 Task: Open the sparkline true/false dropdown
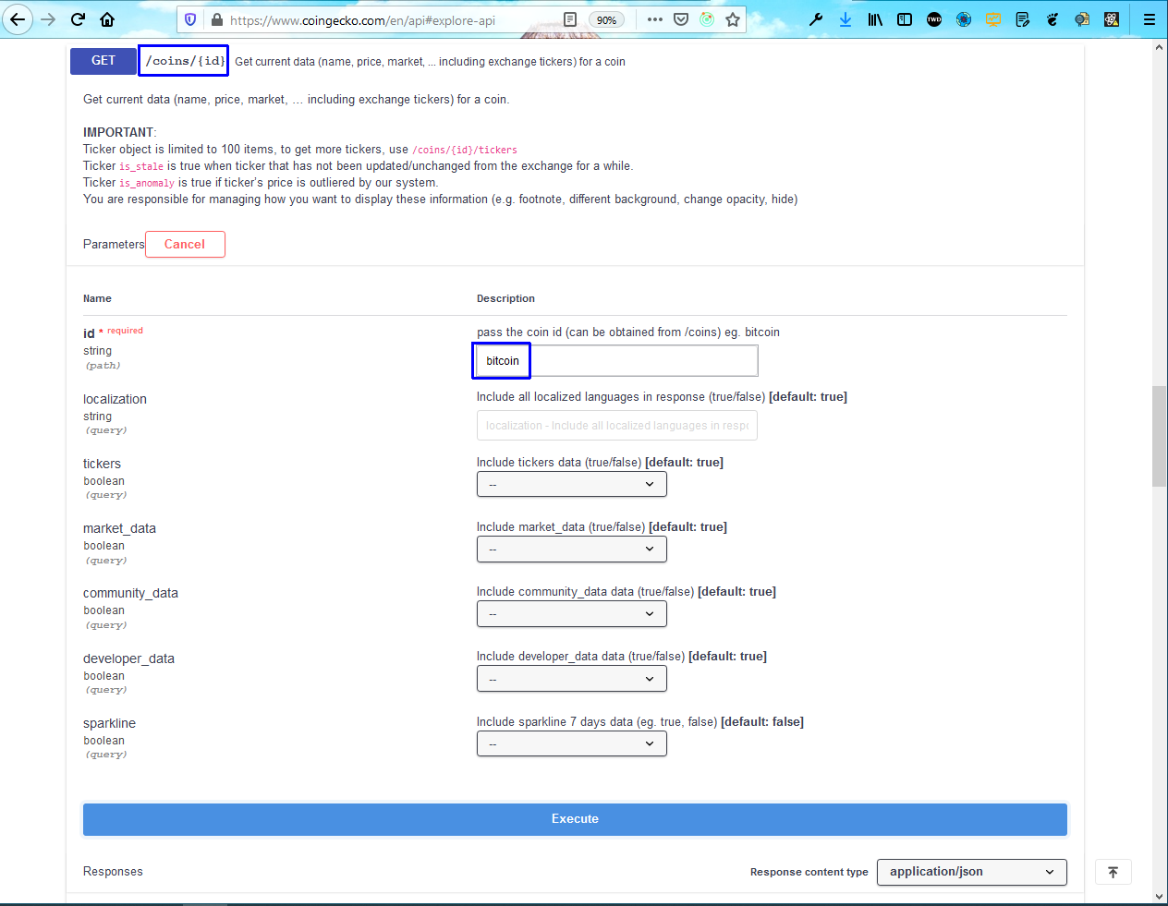pyautogui.click(x=572, y=743)
